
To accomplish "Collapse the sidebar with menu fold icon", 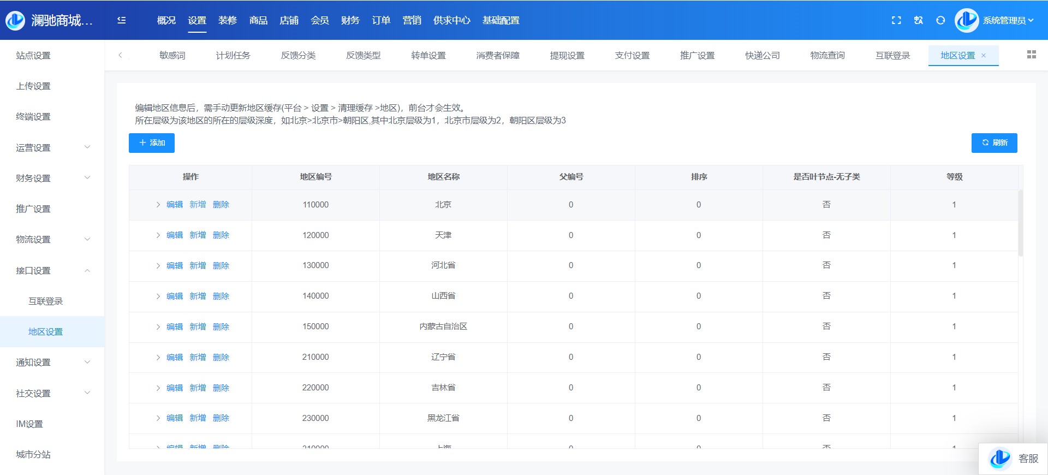I will [x=122, y=20].
